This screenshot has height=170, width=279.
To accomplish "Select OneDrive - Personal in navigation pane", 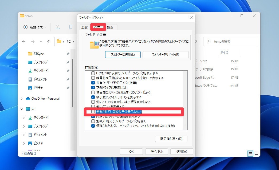I will (x=45, y=99).
